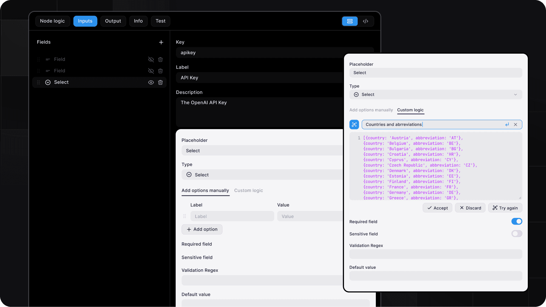Image resolution: width=546 pixels, height=307 pixels.
Task: Click the text-field icon of the second Field row
Action: 48,71
